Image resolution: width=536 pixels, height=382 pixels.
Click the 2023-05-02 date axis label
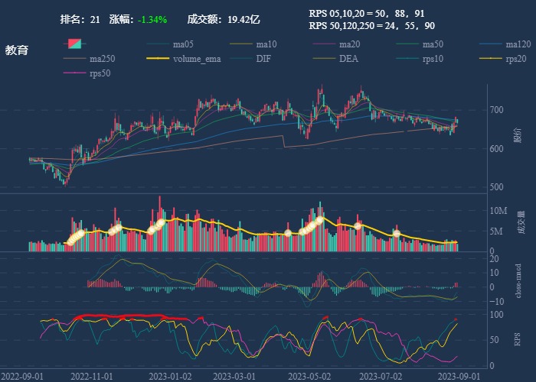(x=309, y=376)
